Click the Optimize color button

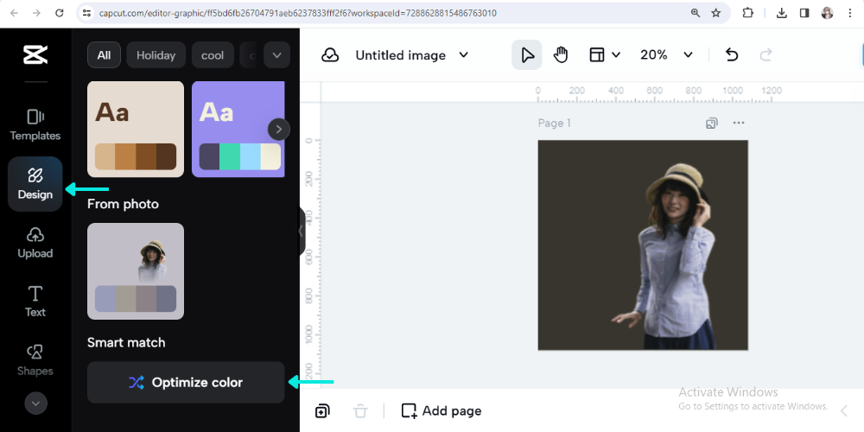coord(186,383)
